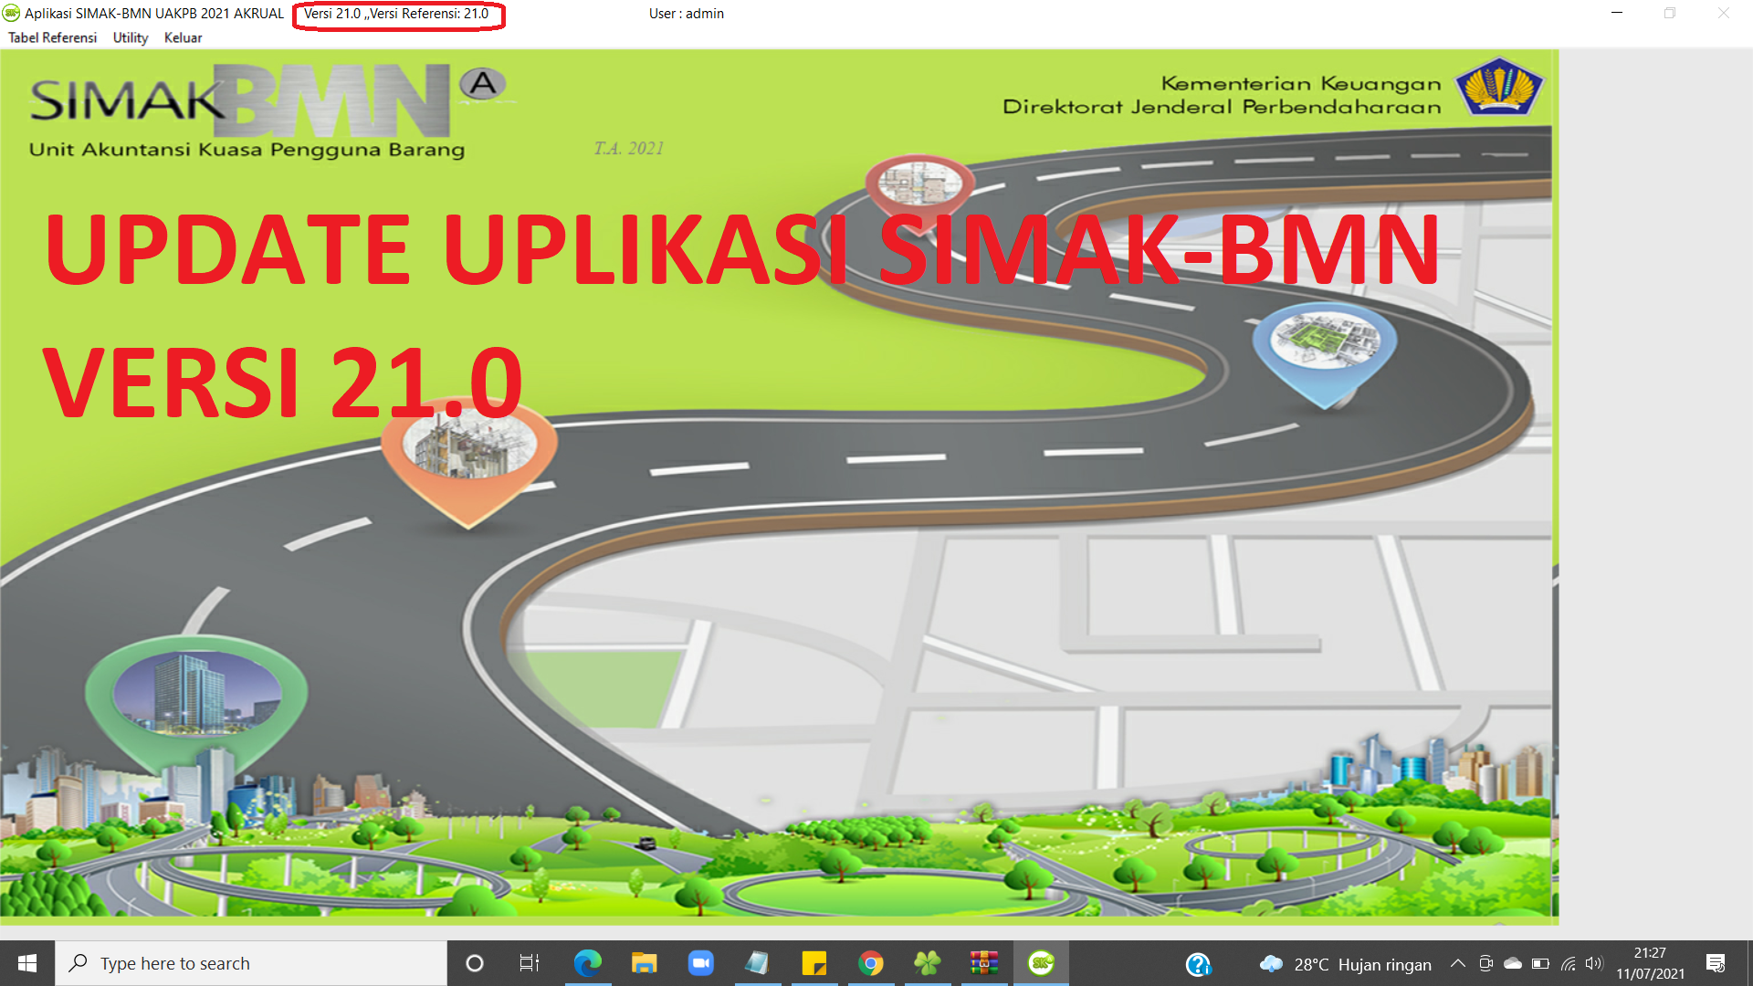Click the green clover app icon on taskbar

(x=927, y=963)
